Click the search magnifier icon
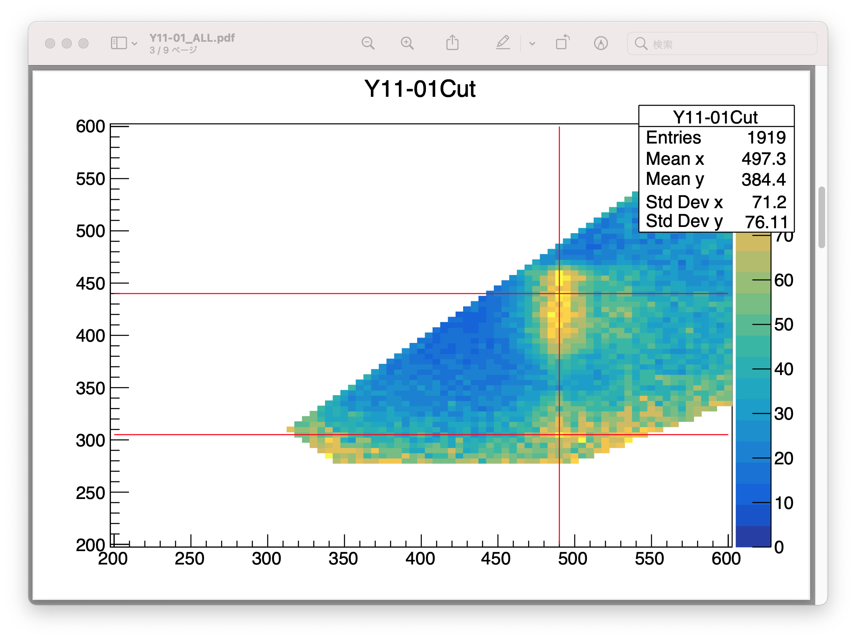This screenshot has height=640, width=856. [x=641, y=43]
